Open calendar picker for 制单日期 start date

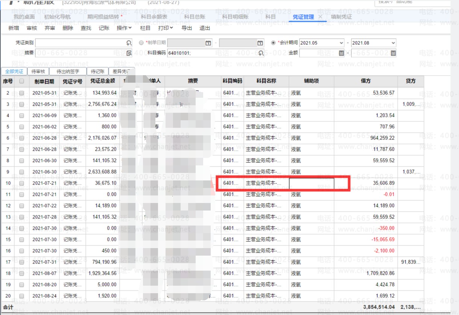(208, 43)
